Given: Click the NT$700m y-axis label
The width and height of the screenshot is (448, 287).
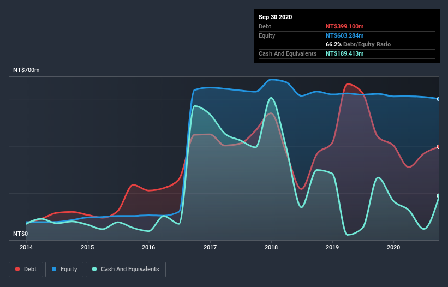Looking at the screenshot, I should pos(26,70).
